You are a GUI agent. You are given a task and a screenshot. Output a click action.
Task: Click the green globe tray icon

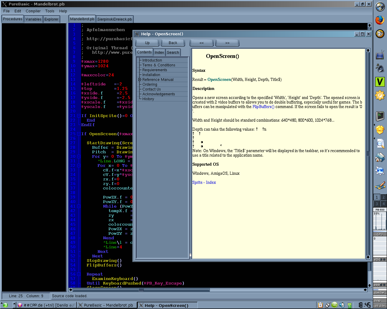tap(334, 305)
